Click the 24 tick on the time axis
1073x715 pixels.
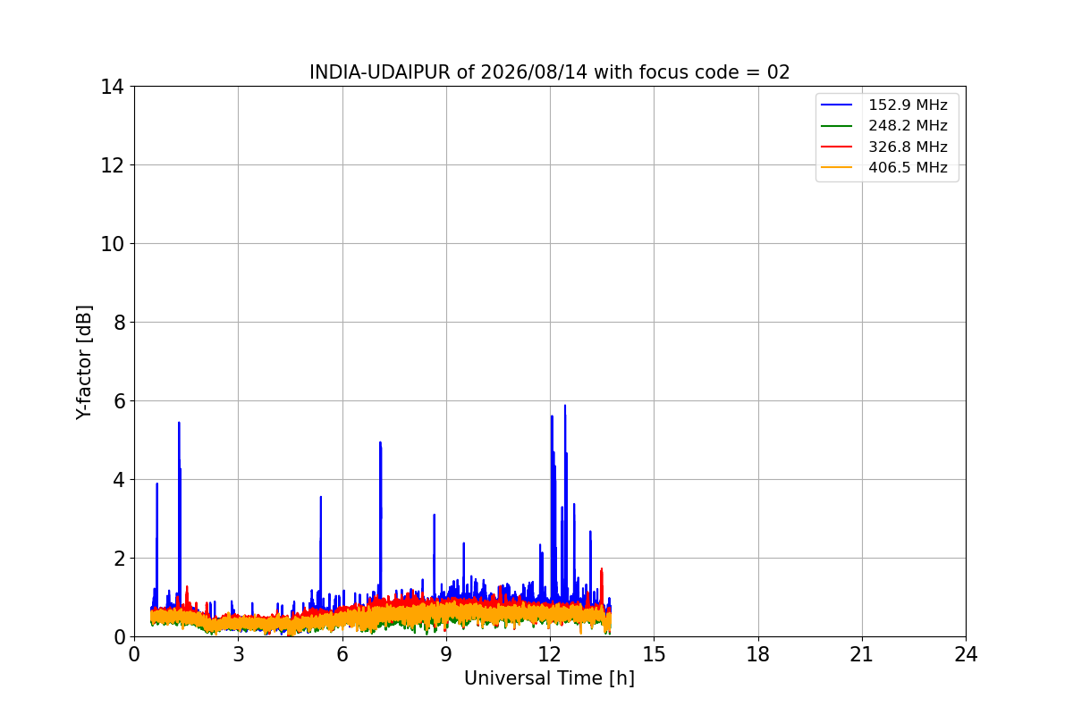(966, 654)
